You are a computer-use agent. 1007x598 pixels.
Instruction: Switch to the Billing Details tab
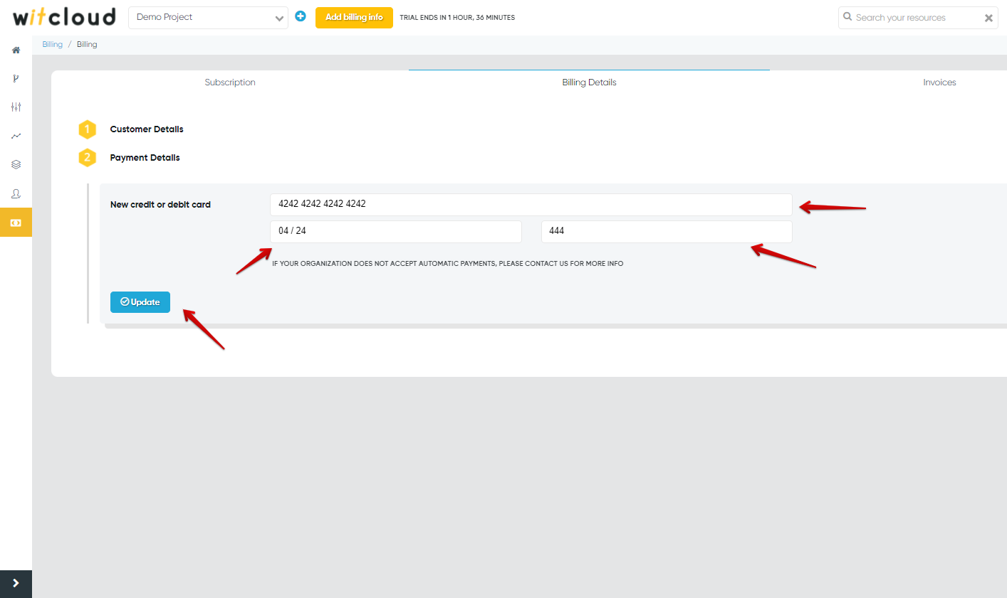(x=589, y=82)
